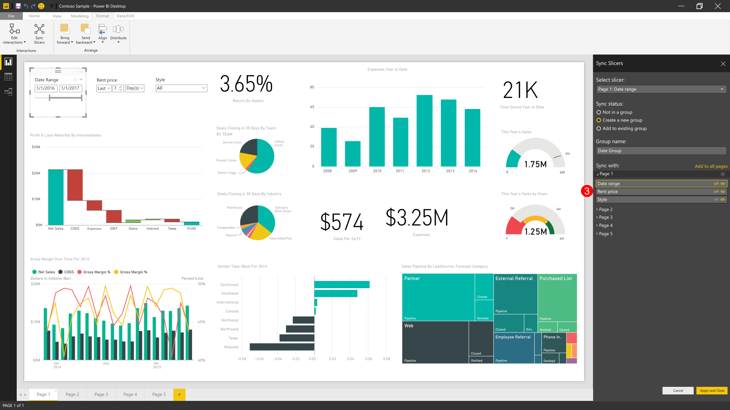This screenshot has height=410, width=730.
Task: Toggle sync arrows for Rent price slicer
Action: pos(716,192)
